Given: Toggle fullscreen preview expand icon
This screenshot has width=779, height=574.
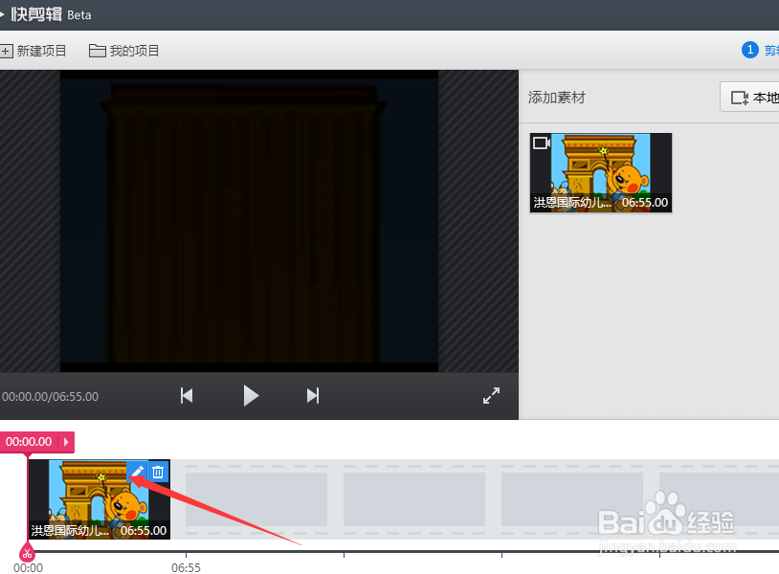Looking at the screenshot, I should tap(491, 396).
